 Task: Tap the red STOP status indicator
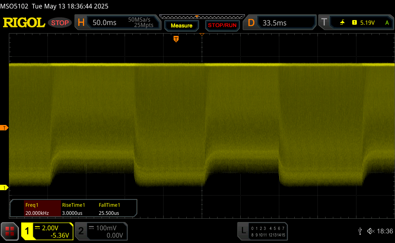(60, 23)
